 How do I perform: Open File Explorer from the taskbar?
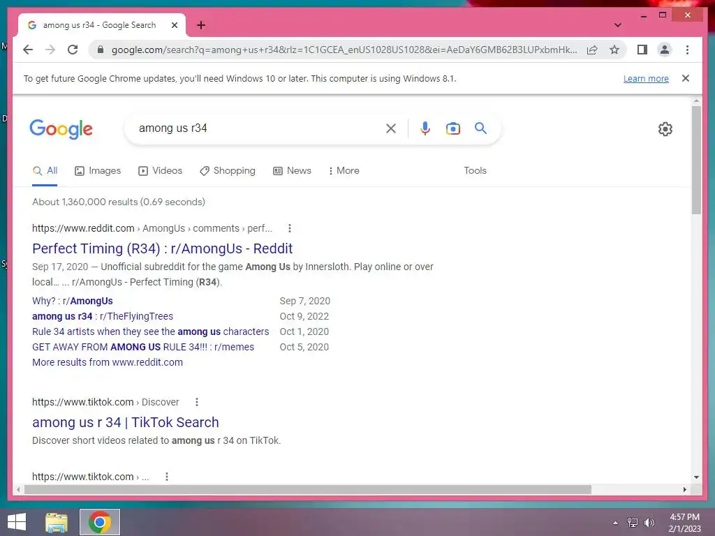(x=57, y=522)
